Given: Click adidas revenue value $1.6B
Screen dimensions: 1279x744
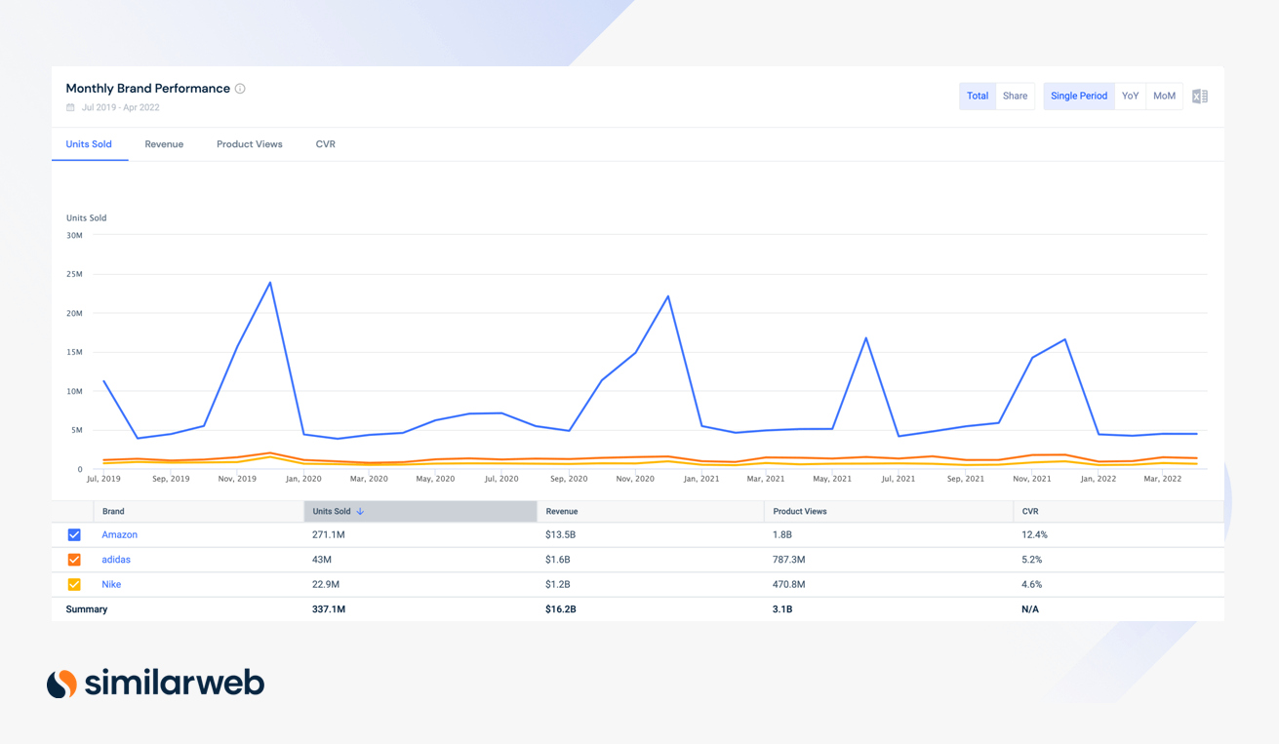Looking at the screenshot, I should [x=558, y=560].
